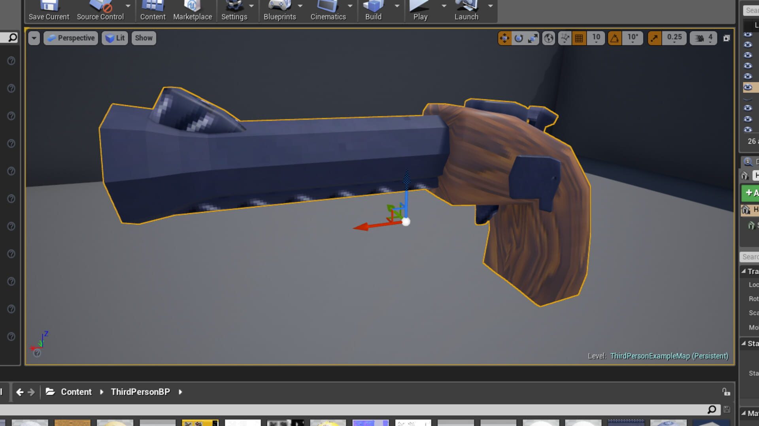This screenshot has width=759, height=426.
Task: Click the surface snapping icon
Action: [x=565, y=38]
